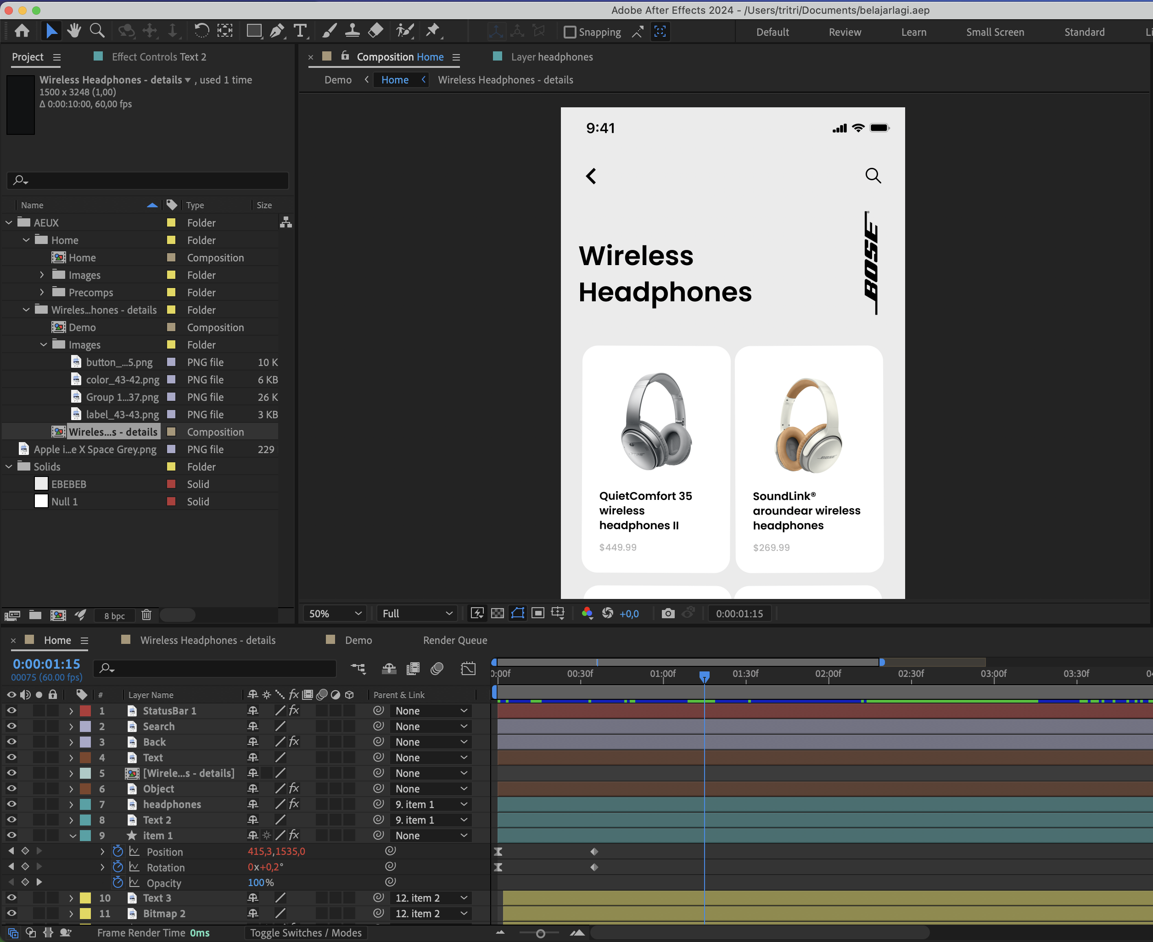The height and width of the screenshot is (942, 1153).
Task: Collapse the AEUX folder
Action: point(9,222)
